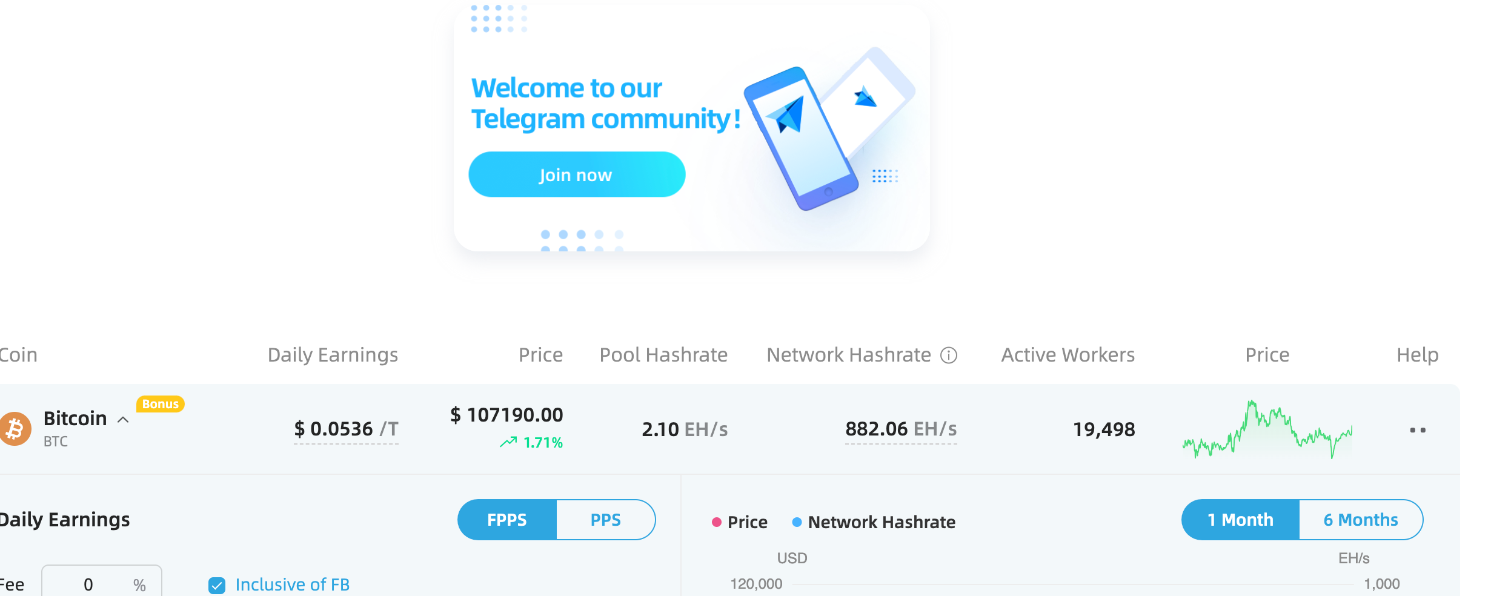Toggle the Inclusive of FB checkbox

pyautogui.click(x=217, y=585)
